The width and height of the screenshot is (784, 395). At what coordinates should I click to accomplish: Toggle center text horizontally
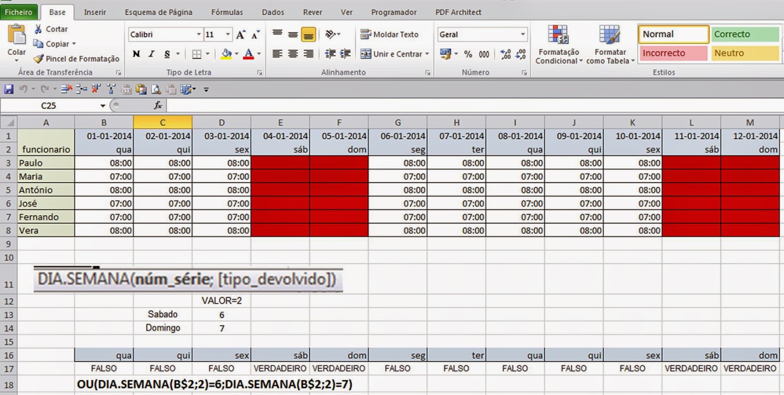tap(293, 54)
